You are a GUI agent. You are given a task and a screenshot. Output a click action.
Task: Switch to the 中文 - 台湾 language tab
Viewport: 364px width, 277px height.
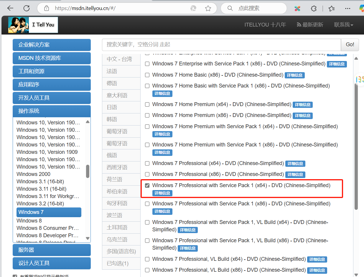(x=121, y=59)
